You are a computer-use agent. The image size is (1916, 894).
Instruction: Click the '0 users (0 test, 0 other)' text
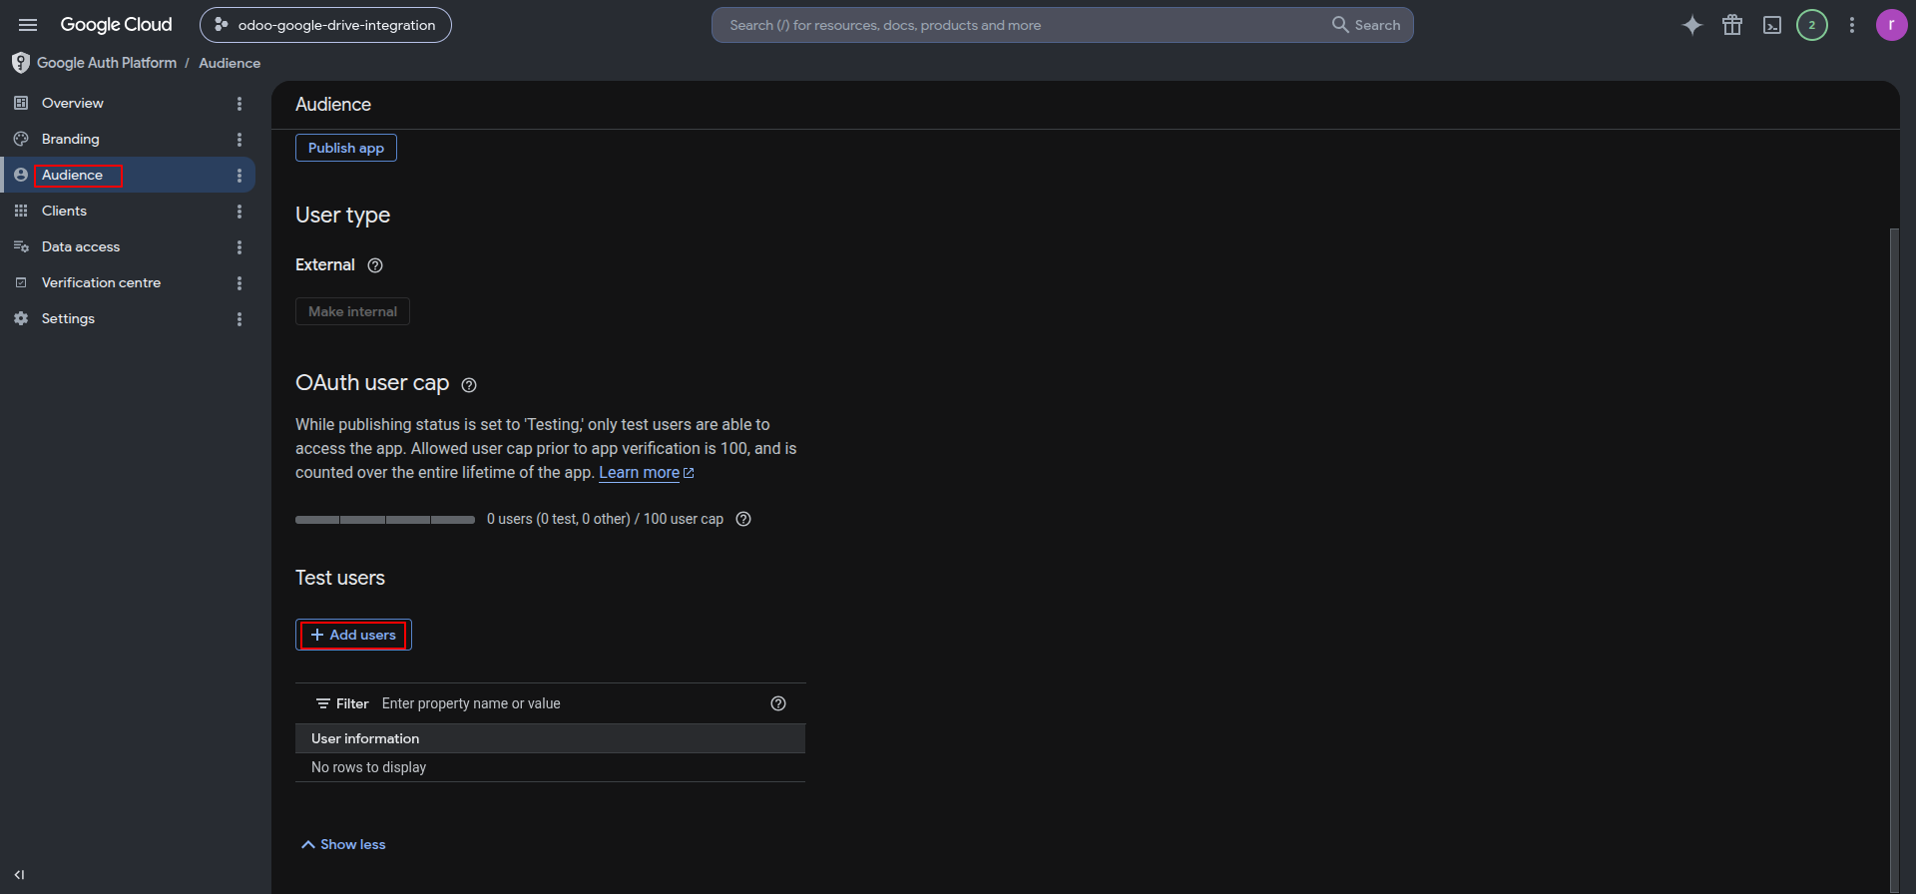point(559,519)
